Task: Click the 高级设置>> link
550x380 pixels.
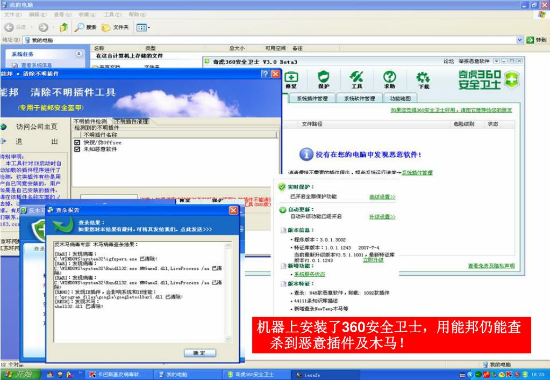Action: (x=382, y=197)
